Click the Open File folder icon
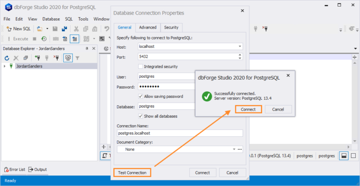Image resolution: width=360 pixels, height=186 pixels. [x=40, y=29]
